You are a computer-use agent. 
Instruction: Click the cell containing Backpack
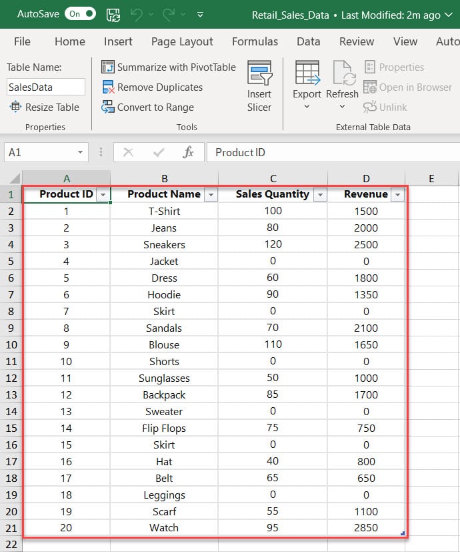[164, 394]
